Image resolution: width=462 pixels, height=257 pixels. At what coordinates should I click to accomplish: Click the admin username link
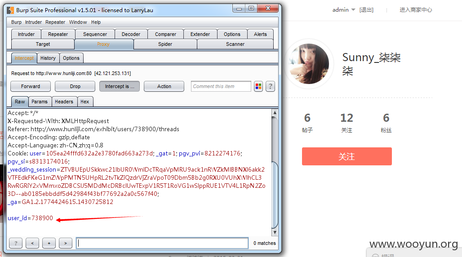coord(340,10)
